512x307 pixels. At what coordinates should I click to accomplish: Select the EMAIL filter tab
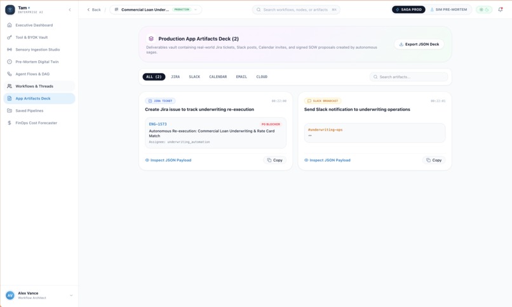click(x=241, y=77)
